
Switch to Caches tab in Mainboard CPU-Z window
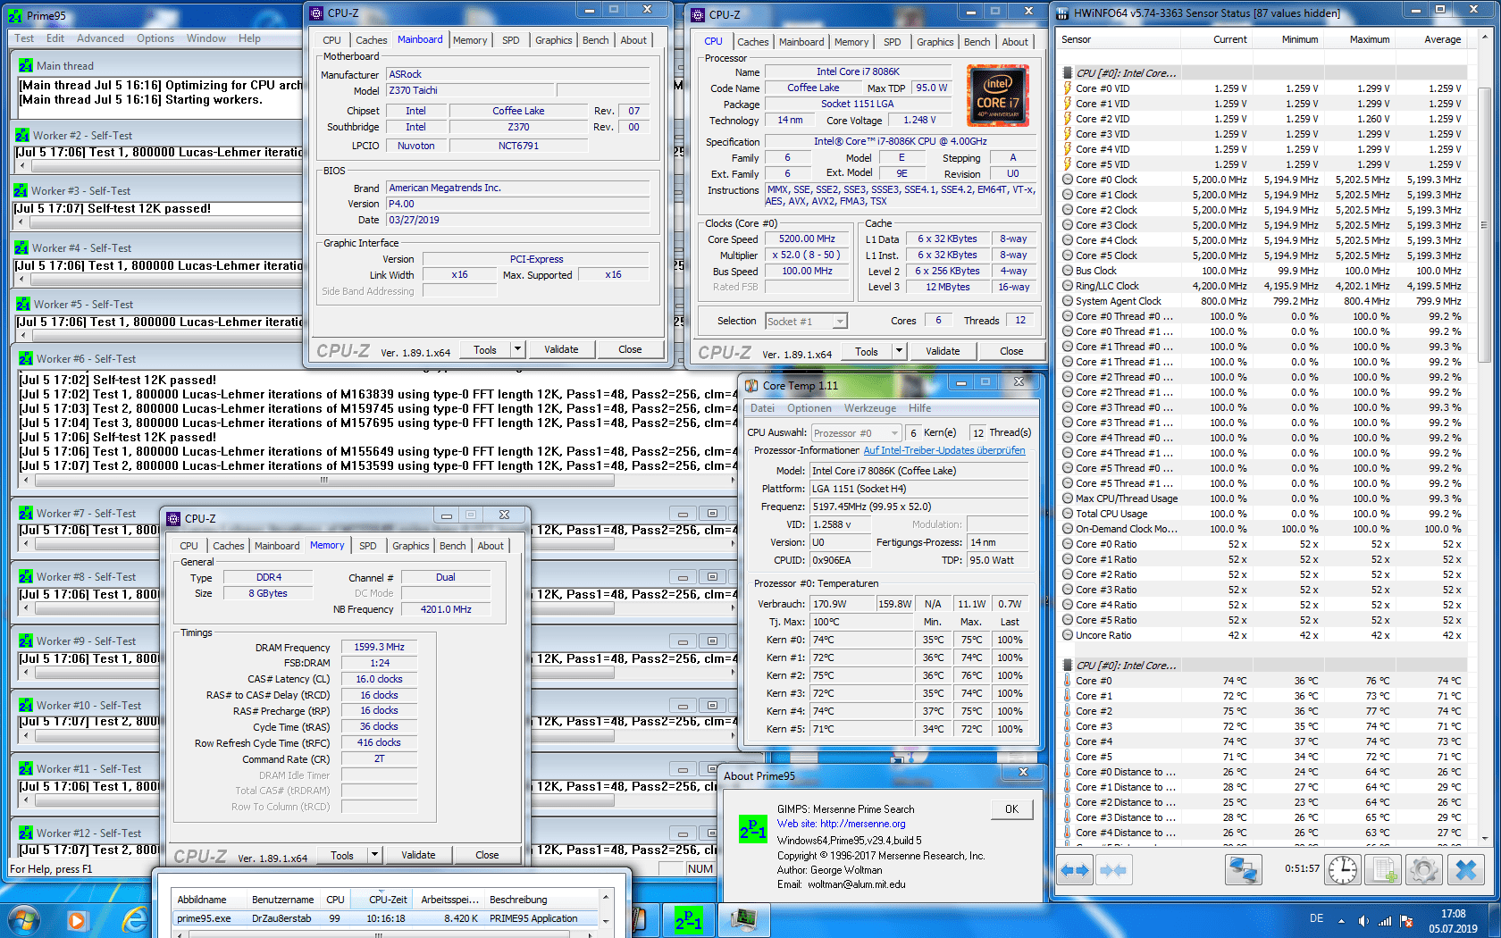pos(371,40)
